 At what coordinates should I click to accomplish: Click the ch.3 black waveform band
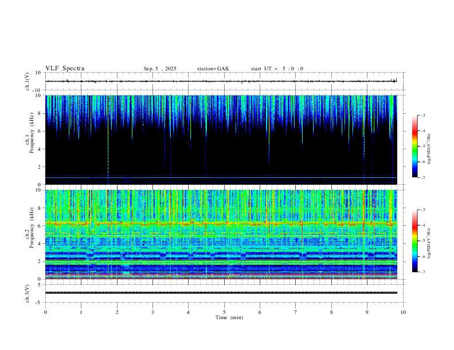coord(221,293)
